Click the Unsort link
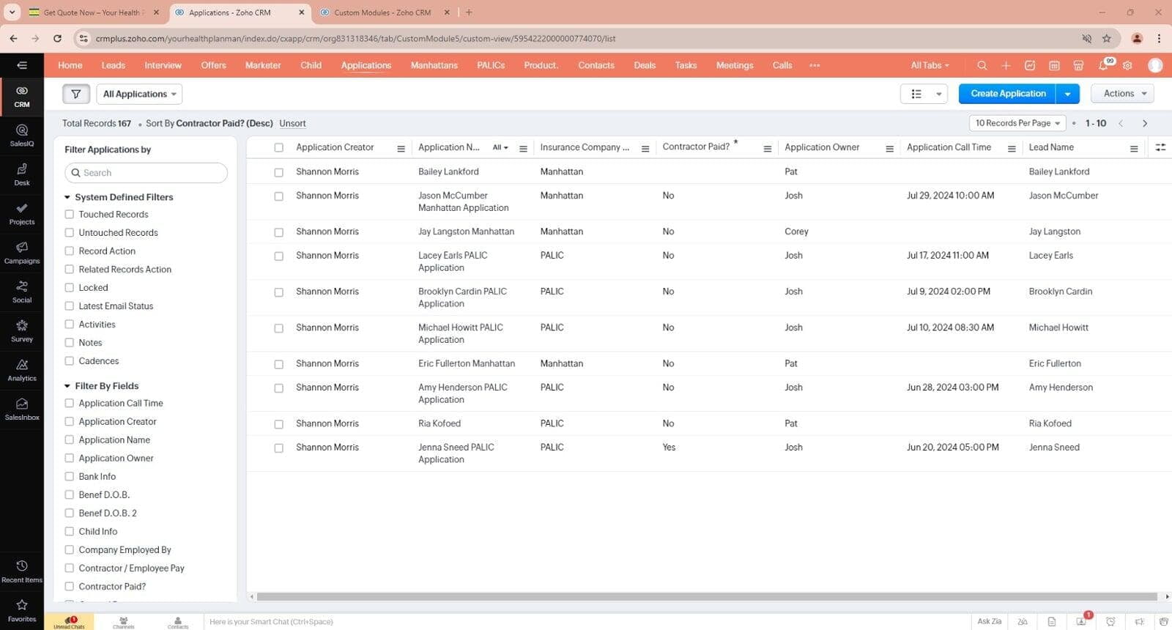 click(x=292, y=124)
